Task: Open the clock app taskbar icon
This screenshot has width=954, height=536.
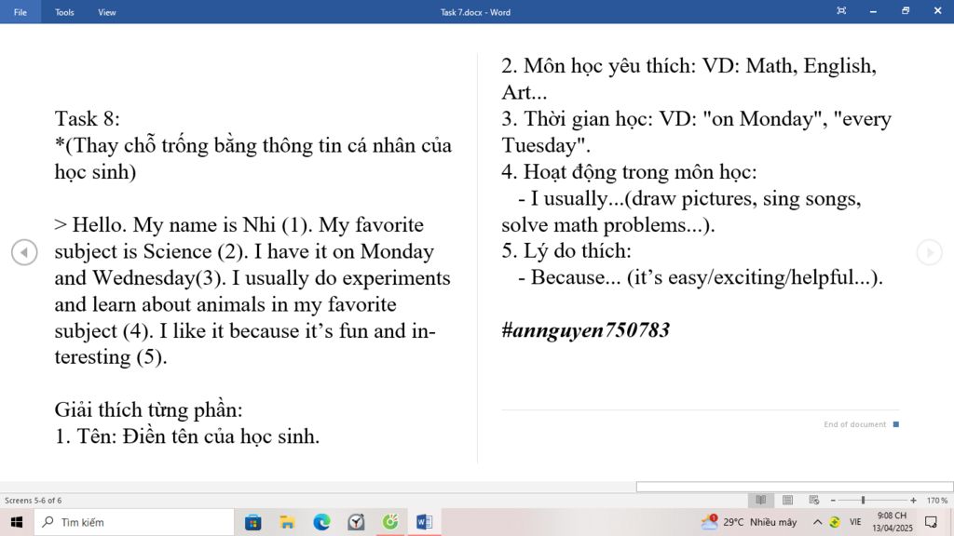Action: 356,522
